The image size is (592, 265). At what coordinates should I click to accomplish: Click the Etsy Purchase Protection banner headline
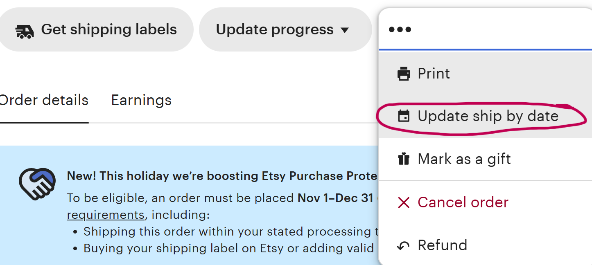coord(222,176)
